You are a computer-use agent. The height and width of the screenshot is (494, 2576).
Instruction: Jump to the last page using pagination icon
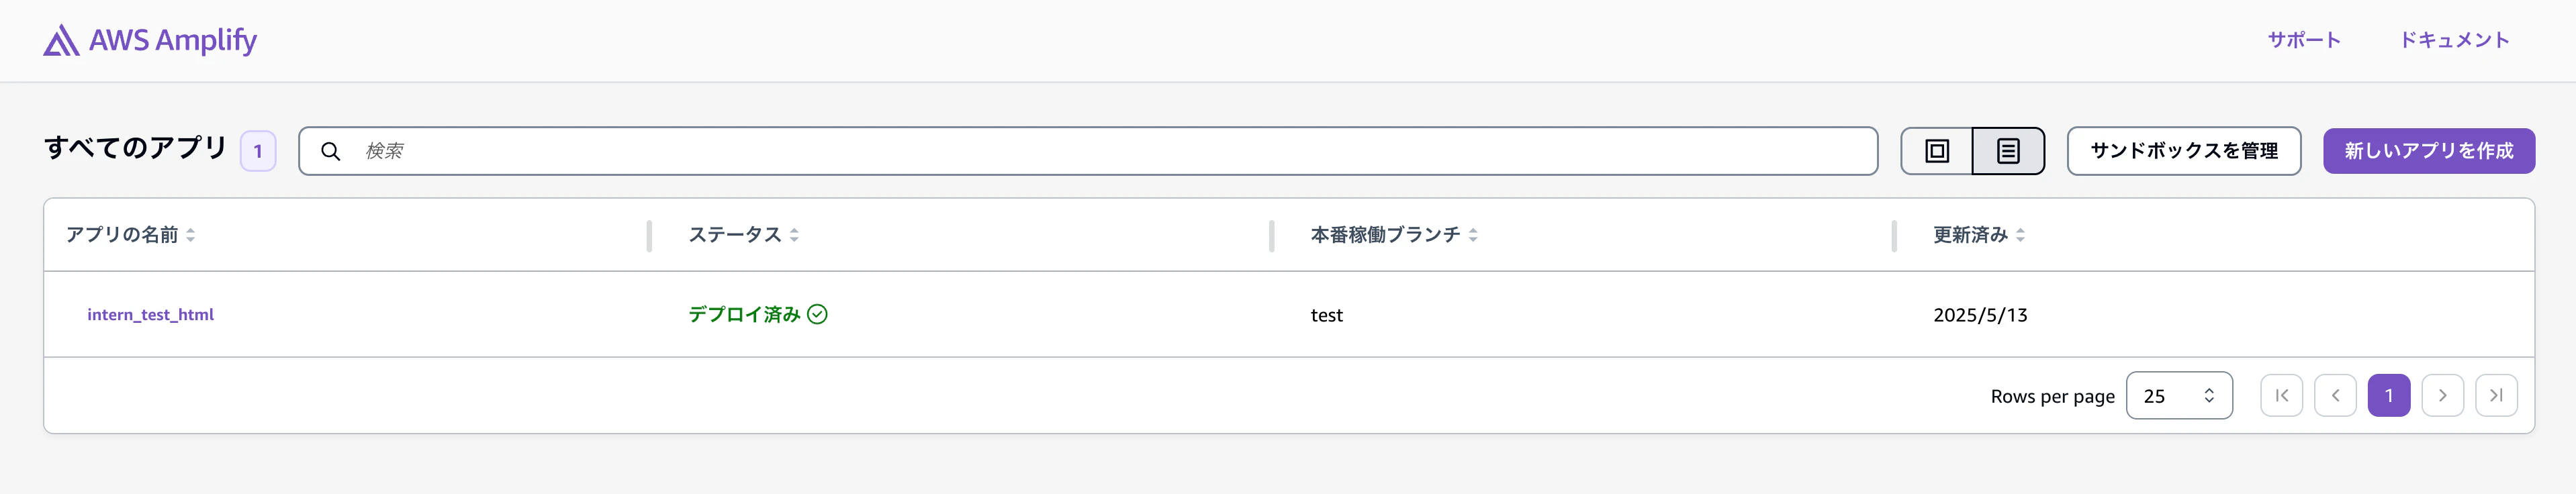coord(2497,395)
